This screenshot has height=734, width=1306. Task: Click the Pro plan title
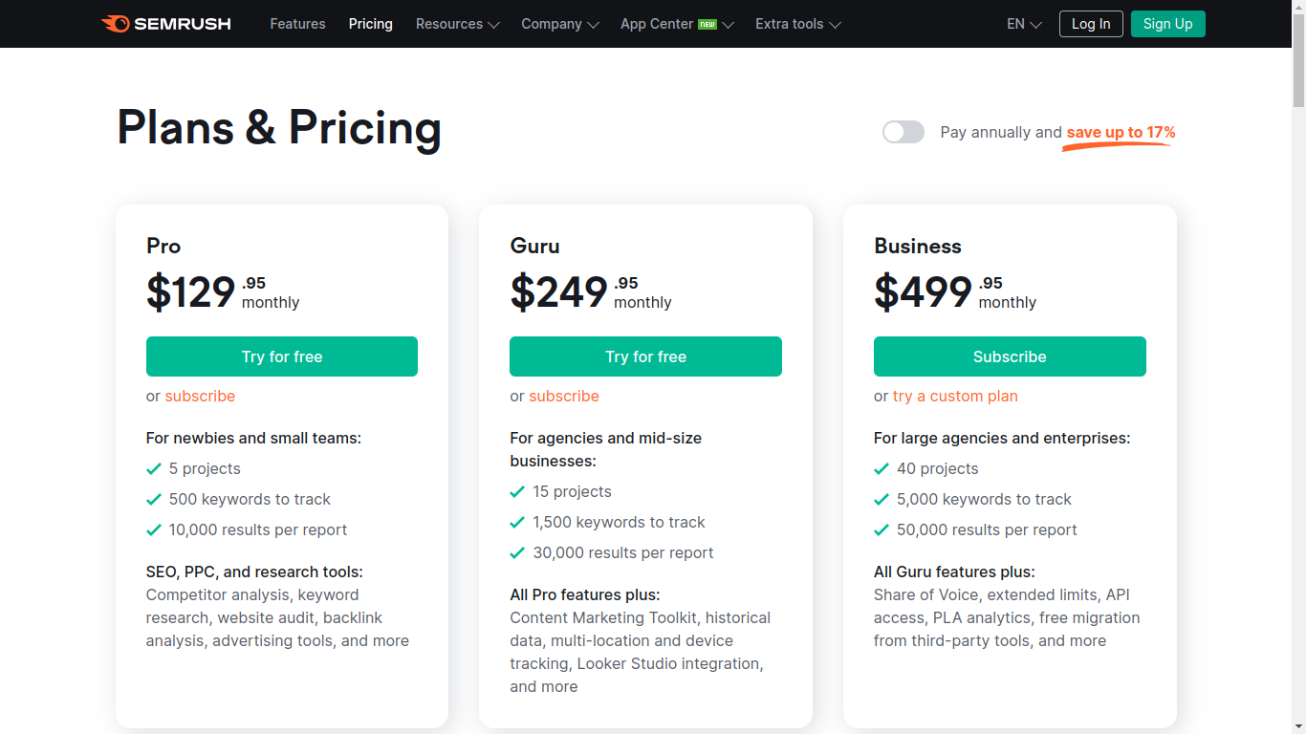tap(163, 246)
